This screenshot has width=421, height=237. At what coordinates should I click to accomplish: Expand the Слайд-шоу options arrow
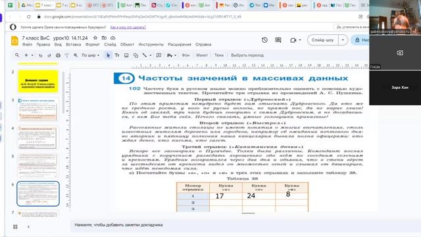(343, 40)
